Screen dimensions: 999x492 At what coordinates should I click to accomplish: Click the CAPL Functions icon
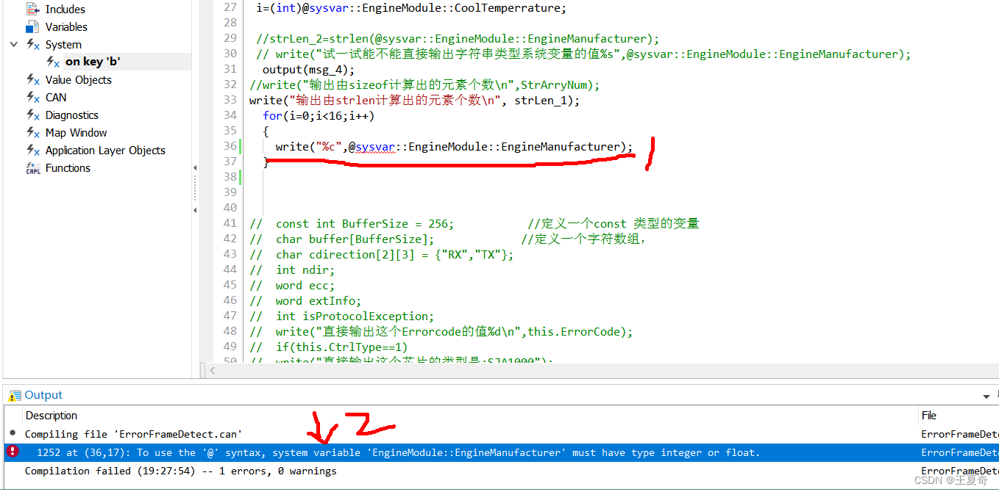pyautogui.click(x=33, y=168)
